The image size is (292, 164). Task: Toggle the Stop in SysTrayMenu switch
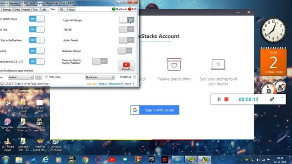[37, 40]
